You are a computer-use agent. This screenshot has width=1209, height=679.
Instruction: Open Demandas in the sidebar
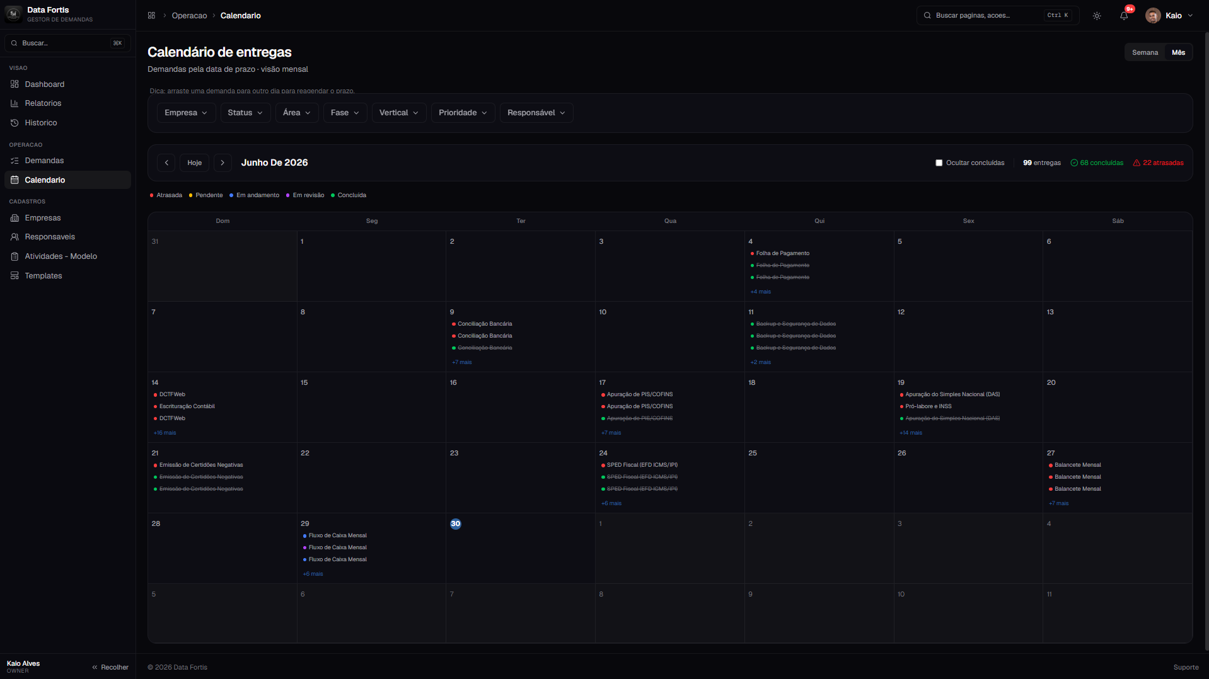[67, 161]
